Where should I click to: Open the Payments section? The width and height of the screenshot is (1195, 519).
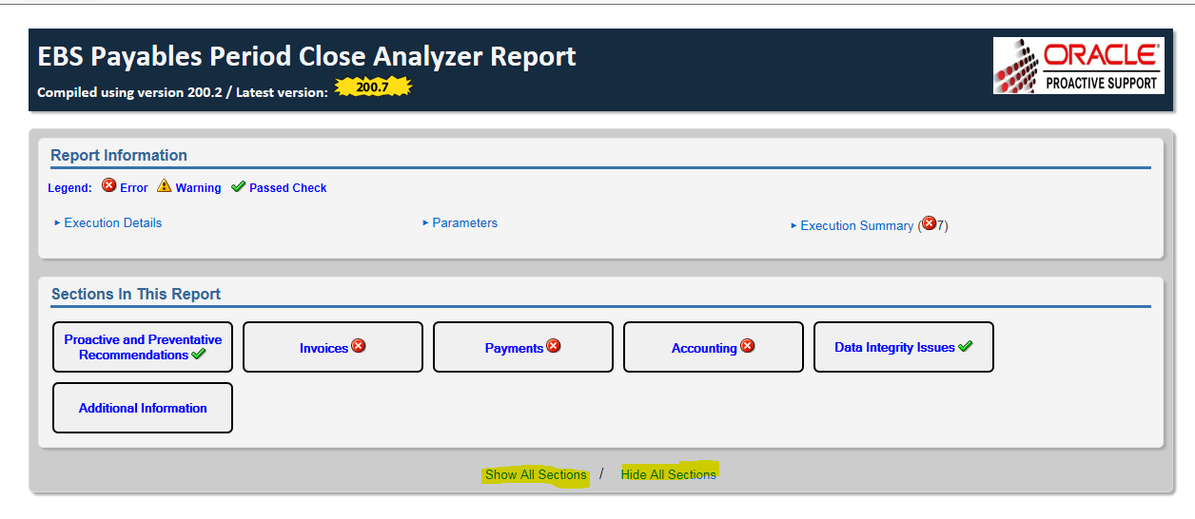coord(523,347)
